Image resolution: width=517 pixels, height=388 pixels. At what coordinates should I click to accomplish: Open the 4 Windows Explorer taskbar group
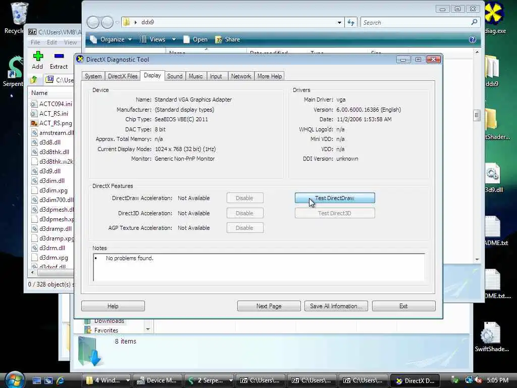click(x=107, y=380)
